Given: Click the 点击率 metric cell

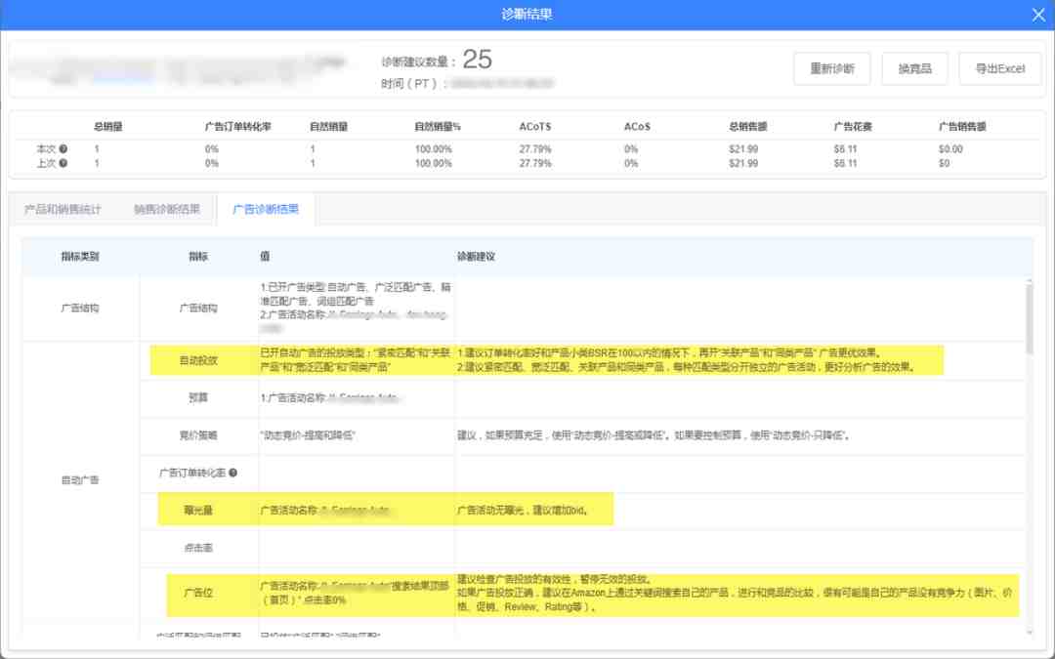Looking at the screenshot, I should coord(198,548).
